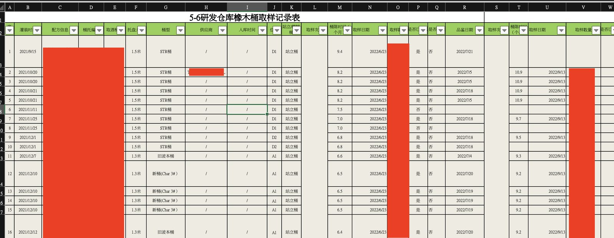Open the 取样数 filter dropdown in column O
The width and height of the screenshot is (614, 238).
click(x=404, y=30)
